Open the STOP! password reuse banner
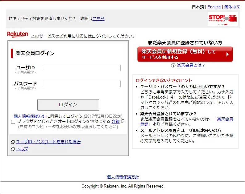This screenshot has width=245, height=194. (x=223, y=19)
